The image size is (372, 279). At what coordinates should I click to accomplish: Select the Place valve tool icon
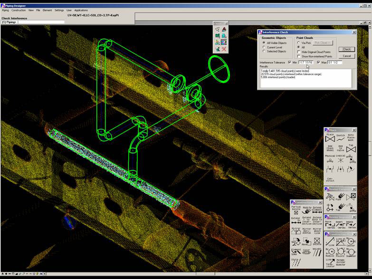point(330,138)
